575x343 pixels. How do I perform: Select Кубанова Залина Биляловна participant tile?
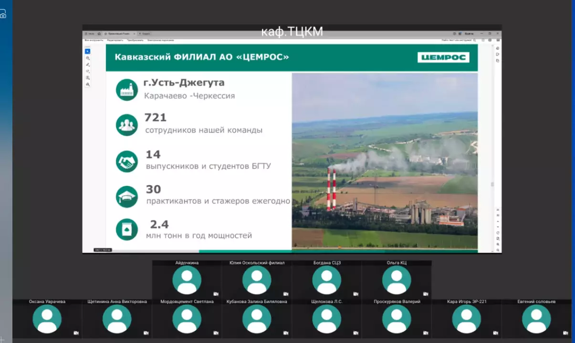257,319
